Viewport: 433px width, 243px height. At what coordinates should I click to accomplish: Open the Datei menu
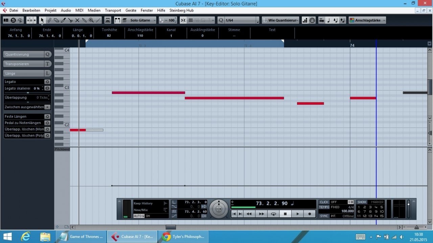click(14, 10)
